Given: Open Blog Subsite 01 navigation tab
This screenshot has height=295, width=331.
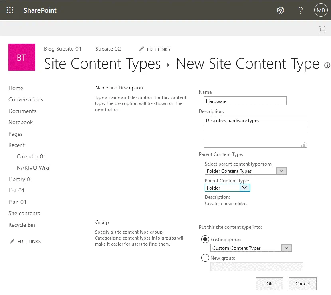Looking at the screenshot, I should point(63,49).
